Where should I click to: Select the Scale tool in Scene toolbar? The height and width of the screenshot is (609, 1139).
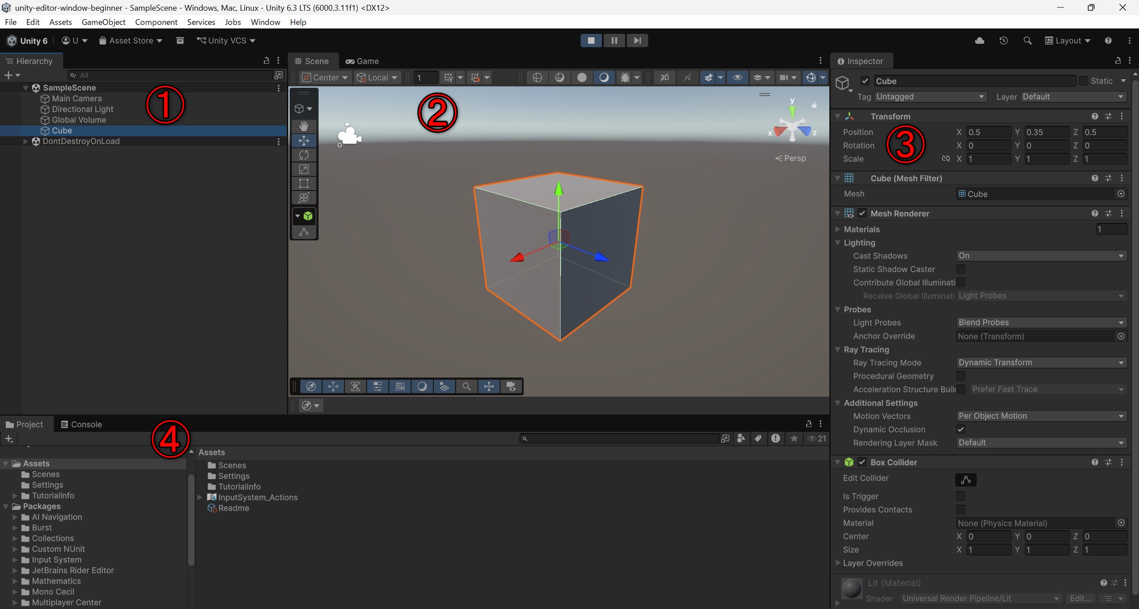coord(304,169)
